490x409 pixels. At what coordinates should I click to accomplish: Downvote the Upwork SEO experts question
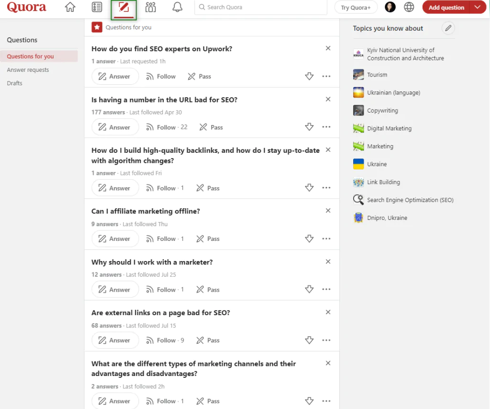pos(309,77)
